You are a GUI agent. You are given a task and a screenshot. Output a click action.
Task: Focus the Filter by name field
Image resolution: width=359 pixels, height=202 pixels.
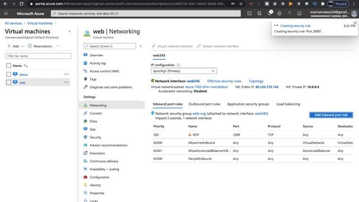coord(38,56)
